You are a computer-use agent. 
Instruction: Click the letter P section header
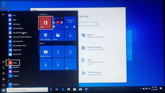click(x=9, y=80)
